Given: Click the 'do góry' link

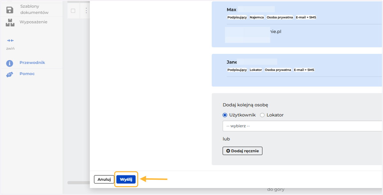Looking at the screenshot, I should click(x=276, y=190).
